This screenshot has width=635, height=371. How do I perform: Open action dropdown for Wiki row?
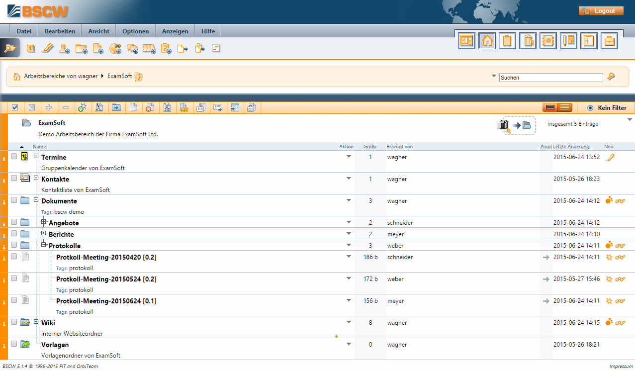(x=349, y=322)
